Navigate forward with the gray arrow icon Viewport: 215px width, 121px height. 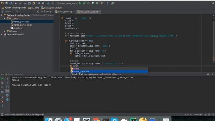[x=52, y=3]
